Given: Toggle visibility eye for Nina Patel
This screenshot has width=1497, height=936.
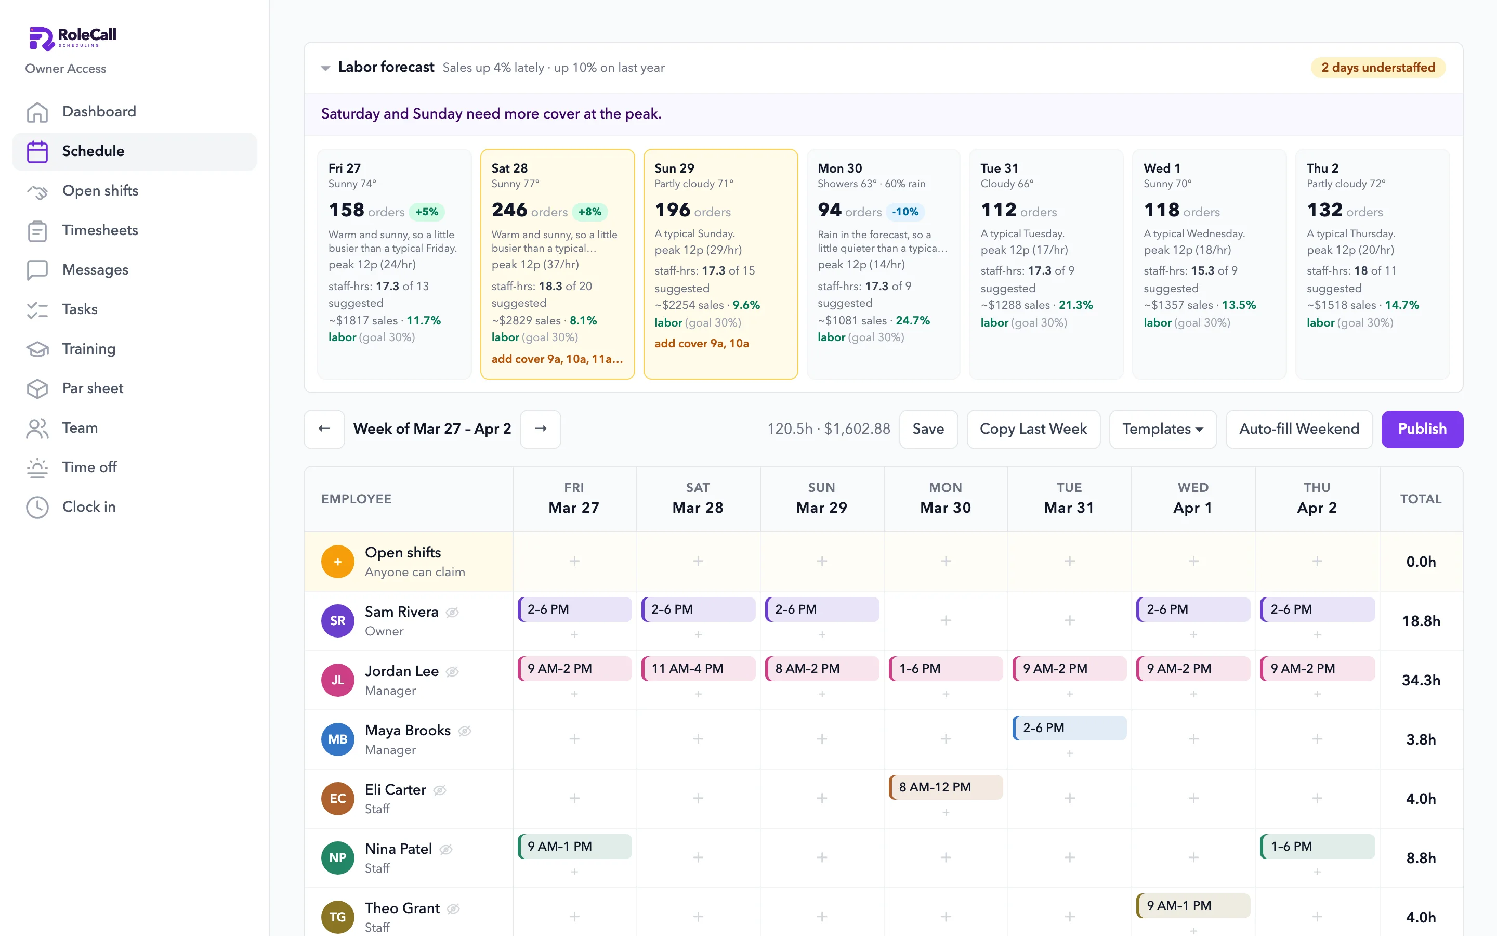Looking at the screenshot, I should click(446, 849).
